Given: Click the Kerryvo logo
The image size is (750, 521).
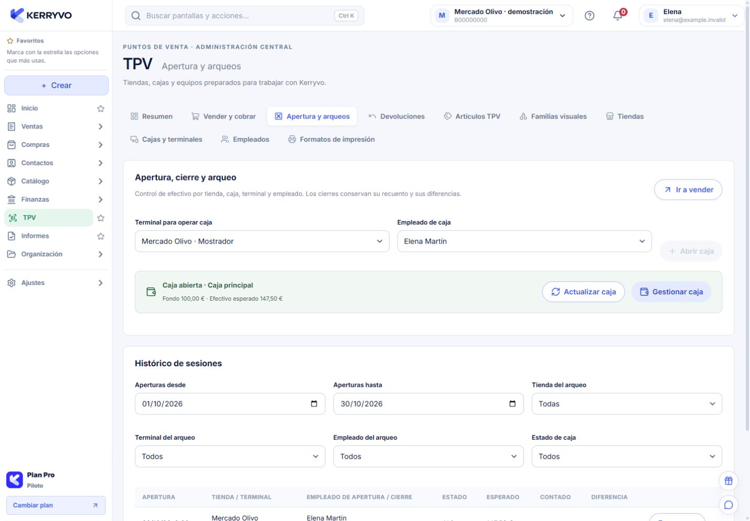Looking at the screenshot, I should click(x=41, y=15).
